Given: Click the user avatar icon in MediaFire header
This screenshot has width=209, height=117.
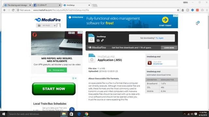Looking at the screenshot, I should click(x=58, y=25).
